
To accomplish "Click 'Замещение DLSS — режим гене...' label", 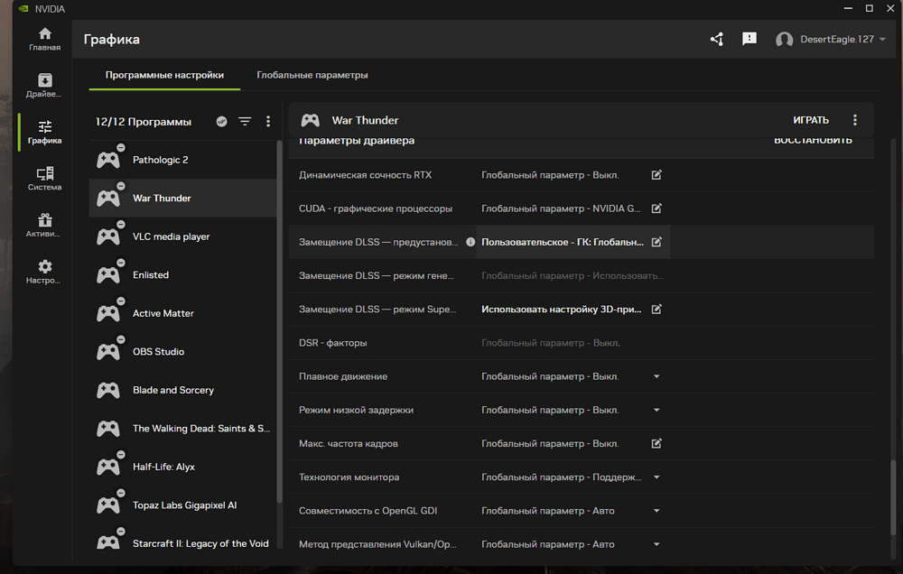I will click(376, 276).
